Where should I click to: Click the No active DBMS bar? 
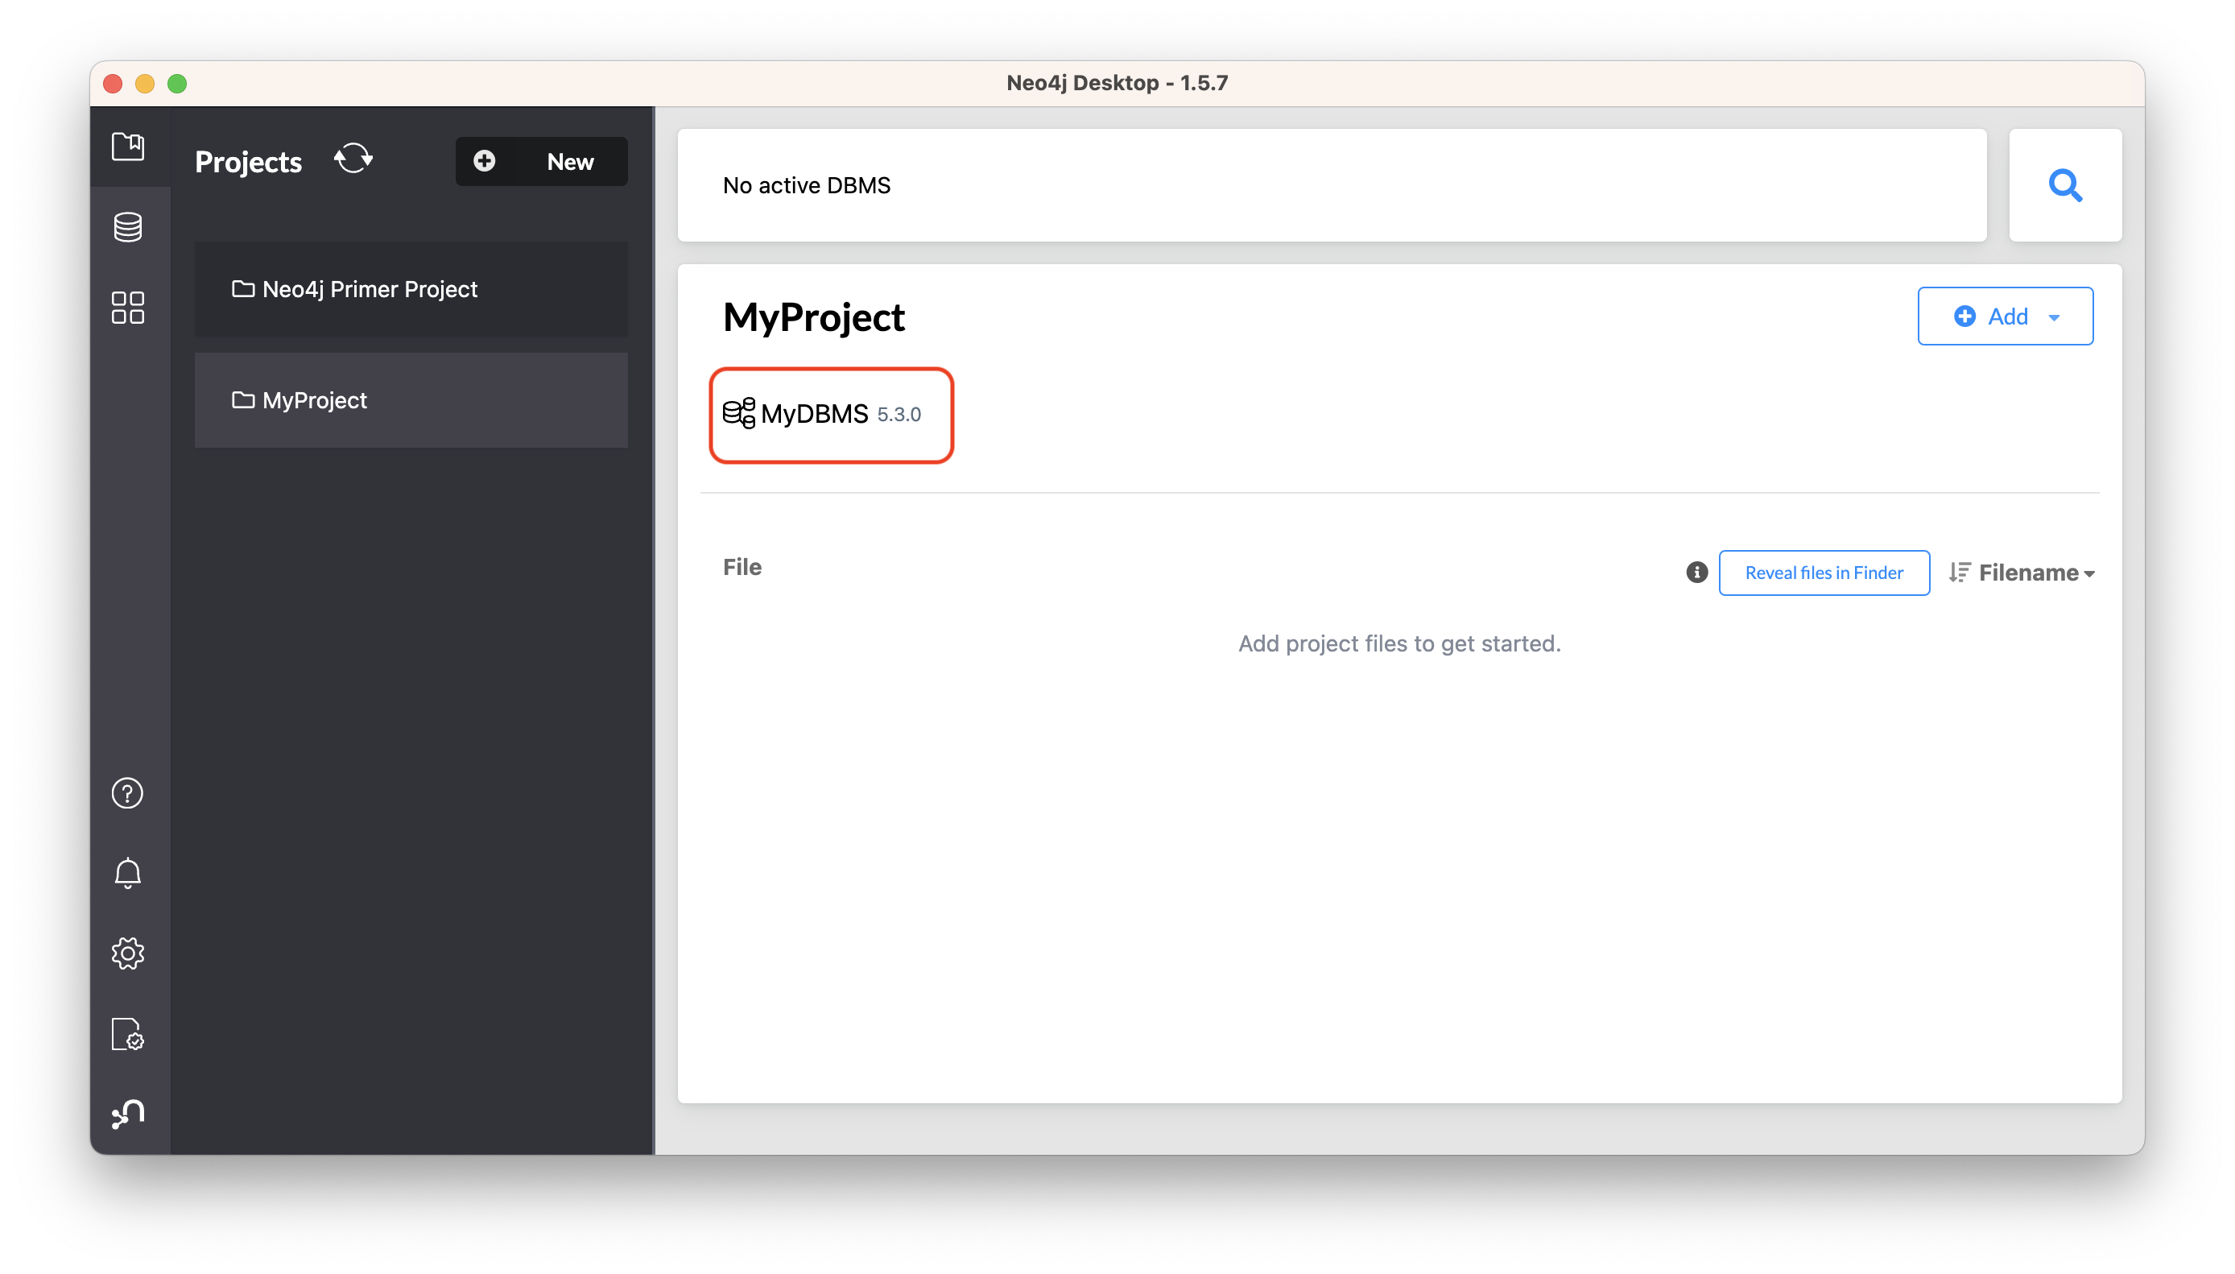coord(1332,184)
